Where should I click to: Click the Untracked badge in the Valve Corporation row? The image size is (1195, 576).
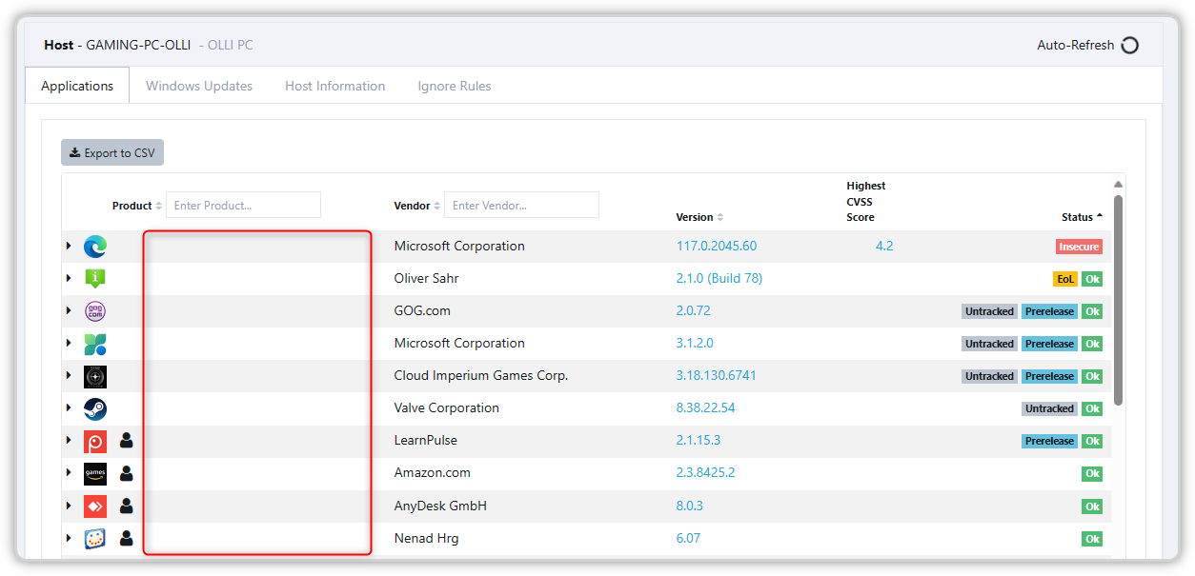(1049, 408)
